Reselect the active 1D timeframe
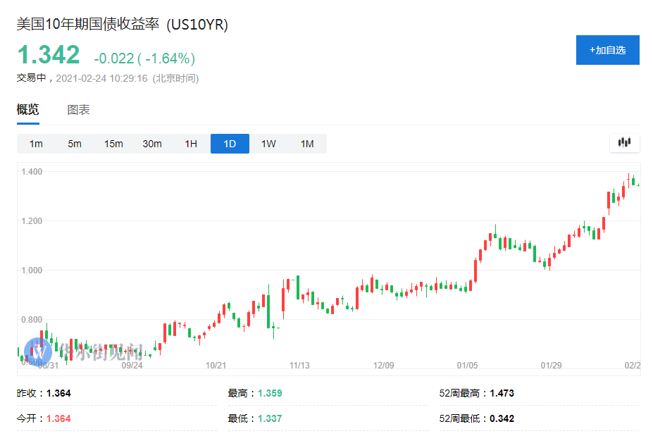This screenshot has width=653, height=448. 229,143
